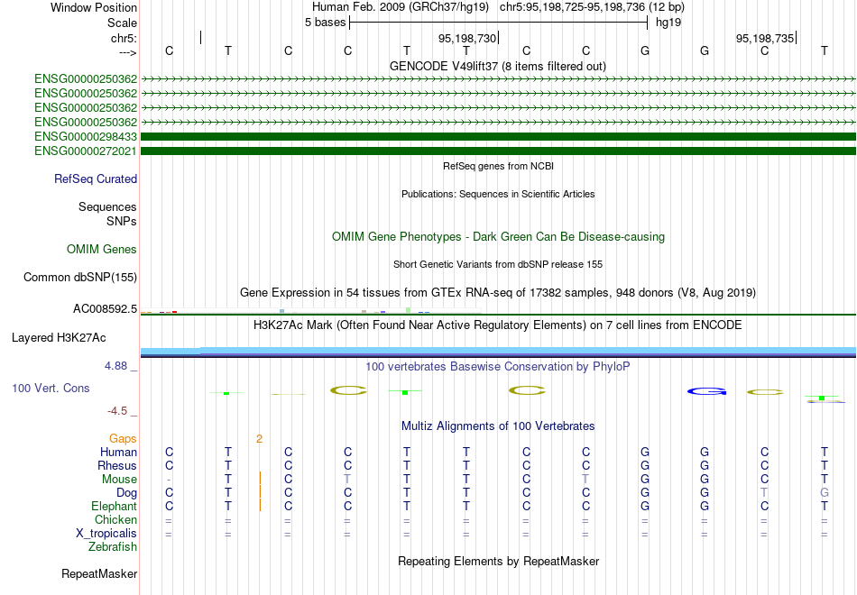Viewport: 857px width, 595px height.
Task: Click the Window Position label
Action: [x=94, y=7]
